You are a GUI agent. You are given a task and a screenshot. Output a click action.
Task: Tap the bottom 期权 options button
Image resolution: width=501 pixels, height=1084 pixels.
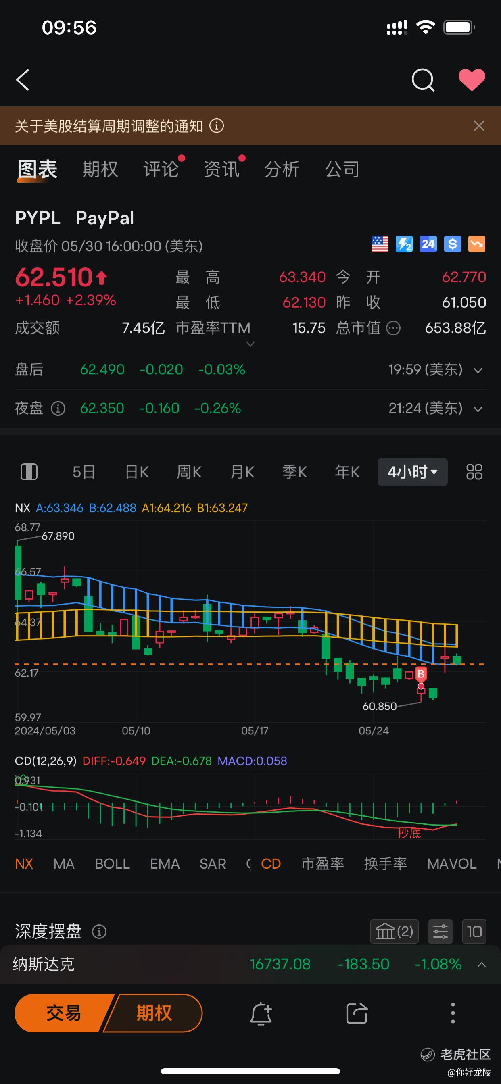coord(154,1013)
